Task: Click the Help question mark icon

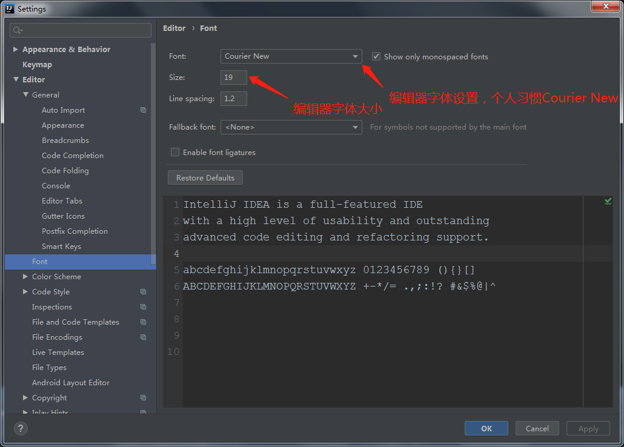Action: tap(20, 429)
